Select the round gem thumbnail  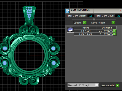[x=70, y=29]
